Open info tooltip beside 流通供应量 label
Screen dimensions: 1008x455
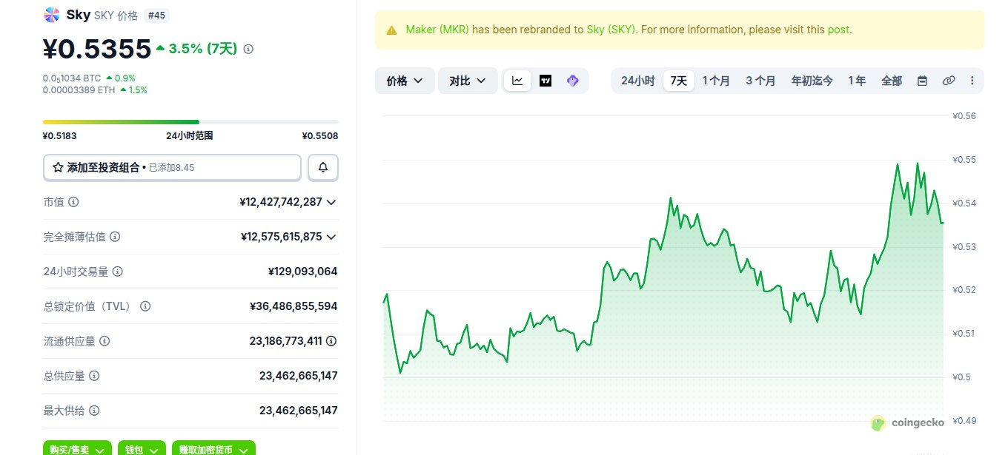click(105, 341)
